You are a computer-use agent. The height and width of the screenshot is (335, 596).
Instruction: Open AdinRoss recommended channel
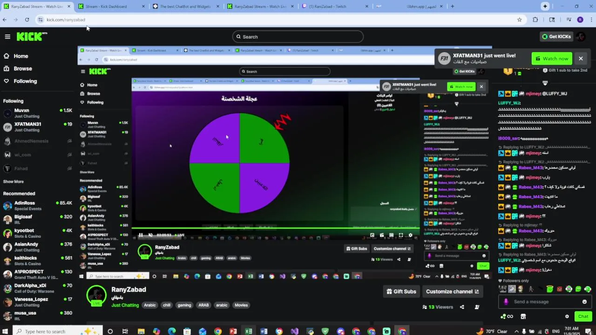(x=37, y=206)
